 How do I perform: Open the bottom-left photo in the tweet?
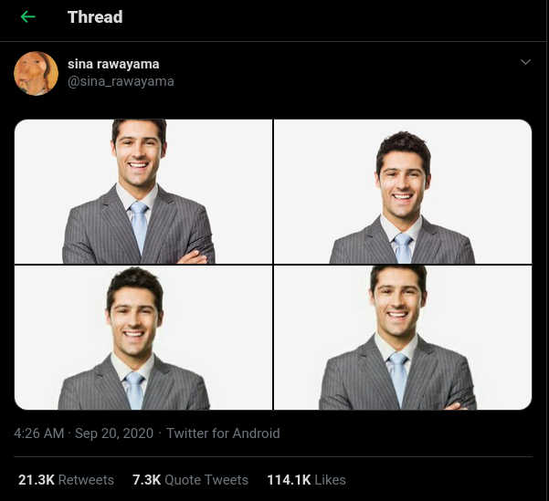tap(143, 338)
